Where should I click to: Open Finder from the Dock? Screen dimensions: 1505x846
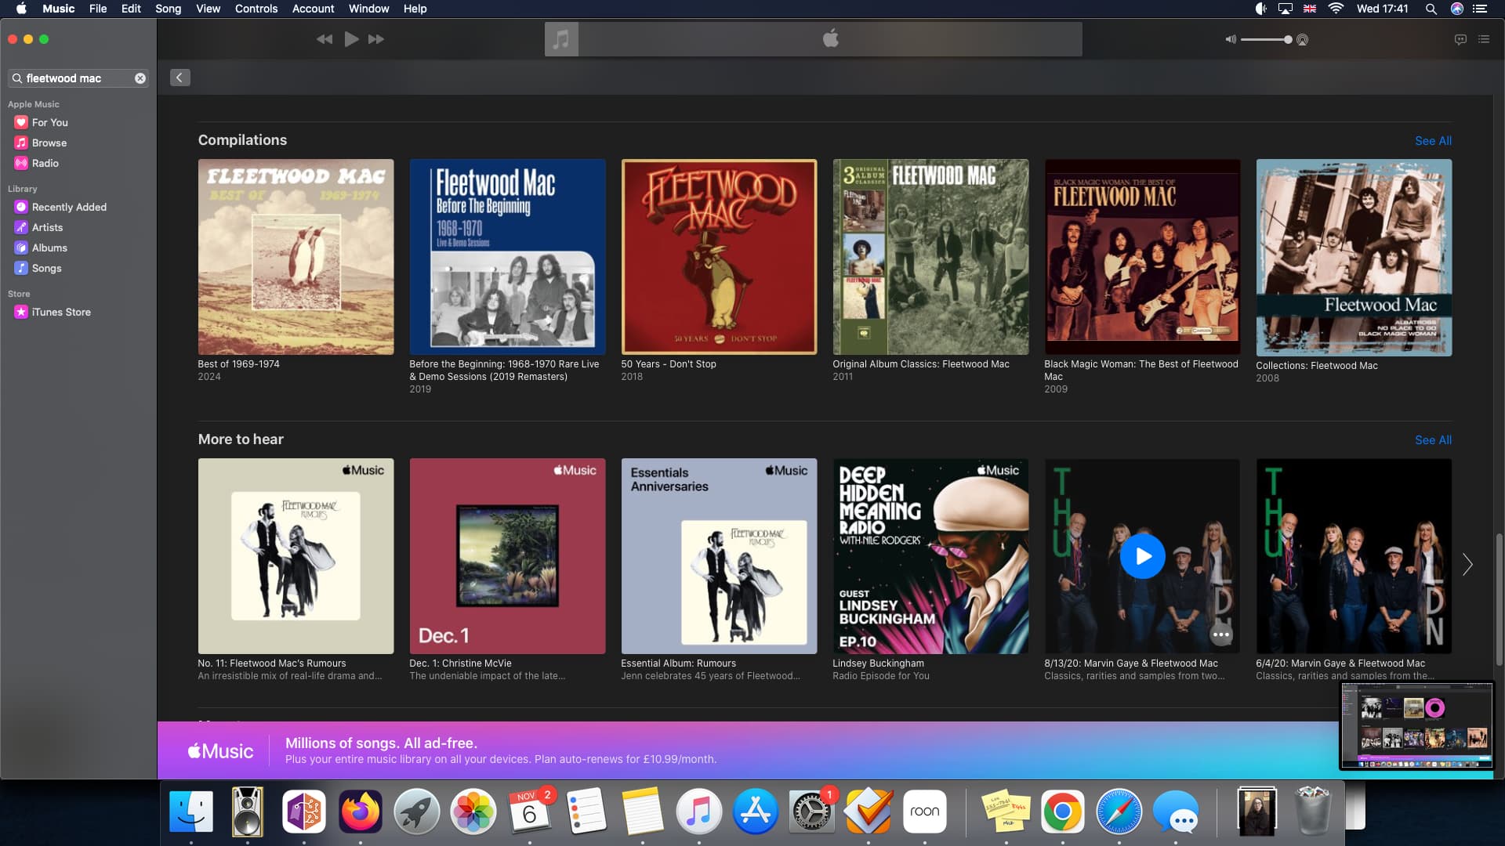click(x=191, y=812)
